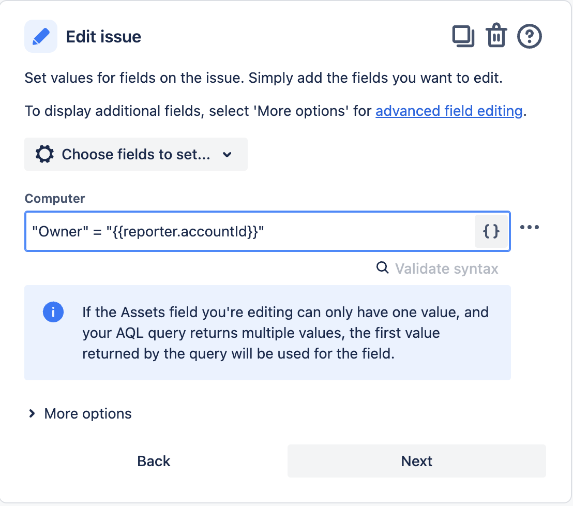Delete component using the trash icon

click(x=496, y=36)
